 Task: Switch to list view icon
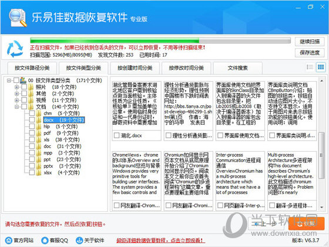tap(310, 67)
